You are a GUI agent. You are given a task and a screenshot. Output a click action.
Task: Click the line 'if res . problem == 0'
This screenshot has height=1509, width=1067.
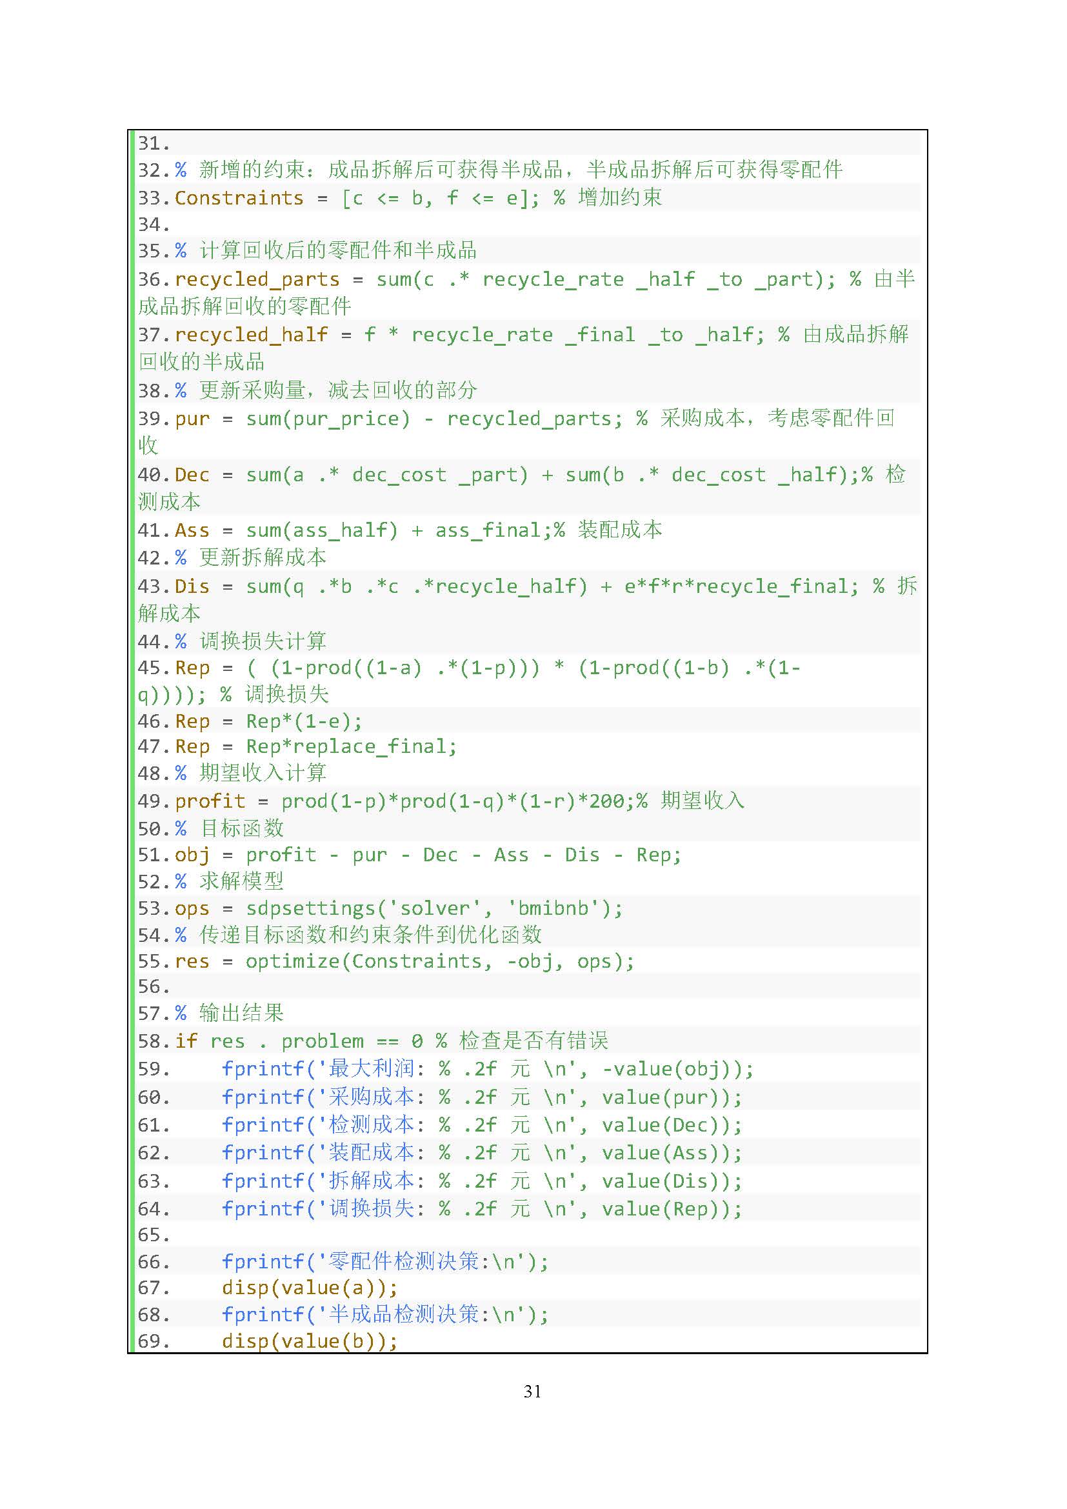(297, 1041)
